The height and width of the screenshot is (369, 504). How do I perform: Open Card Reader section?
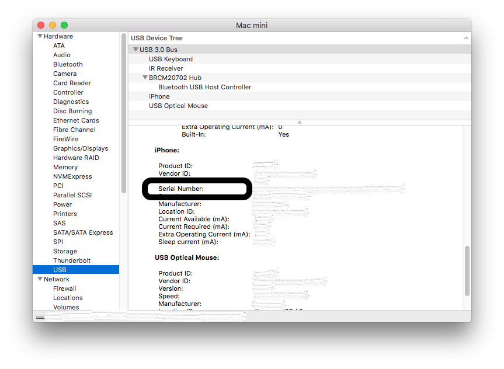(72, 83)
